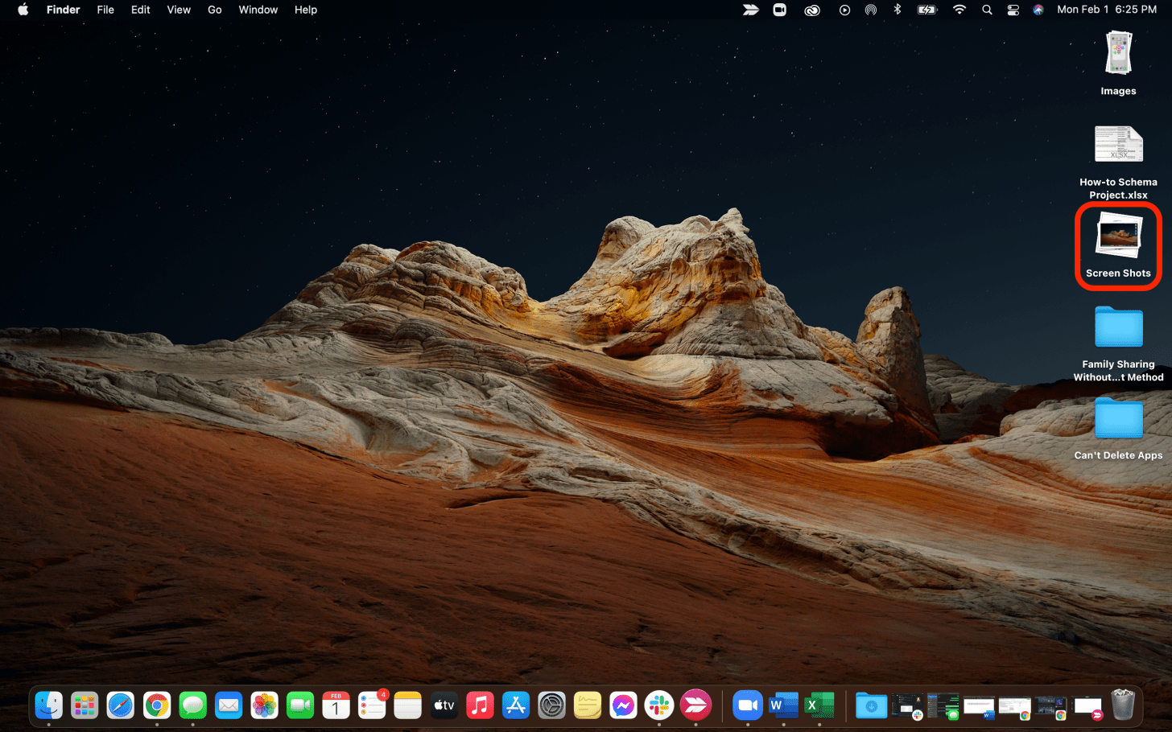Open the Downloads folder in Dock
This screenshot has height=732, width=1172.
(x=871, y=705)
